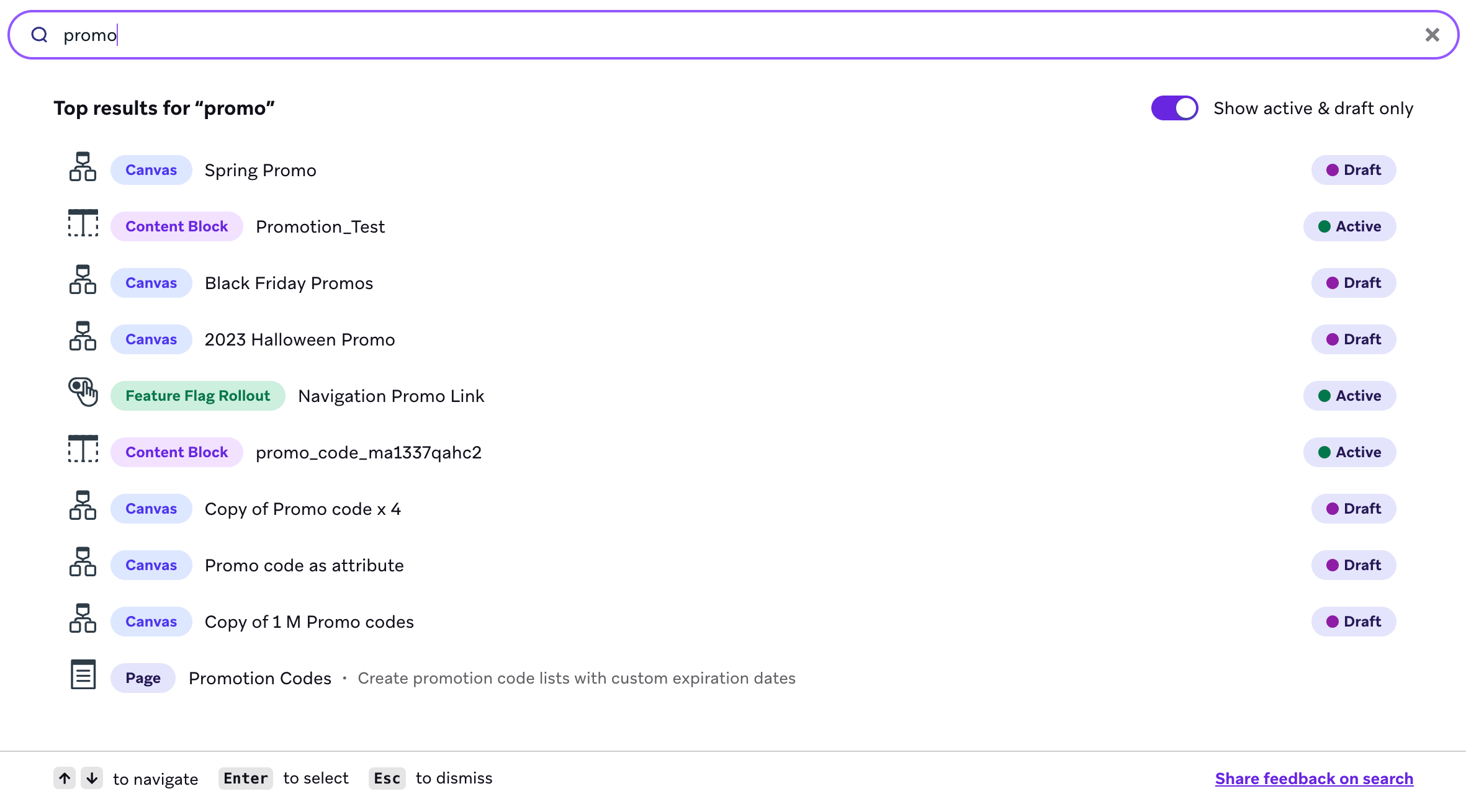Screen dimensions: 1466x799
Task: Click the search magnifier icon
Action: pos(40,35)
